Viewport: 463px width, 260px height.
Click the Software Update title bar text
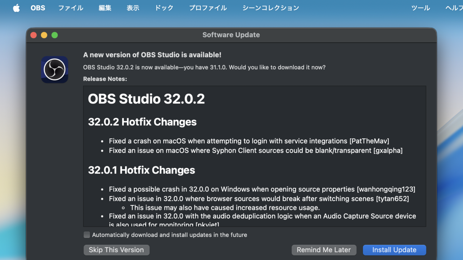tap(231, 35)
